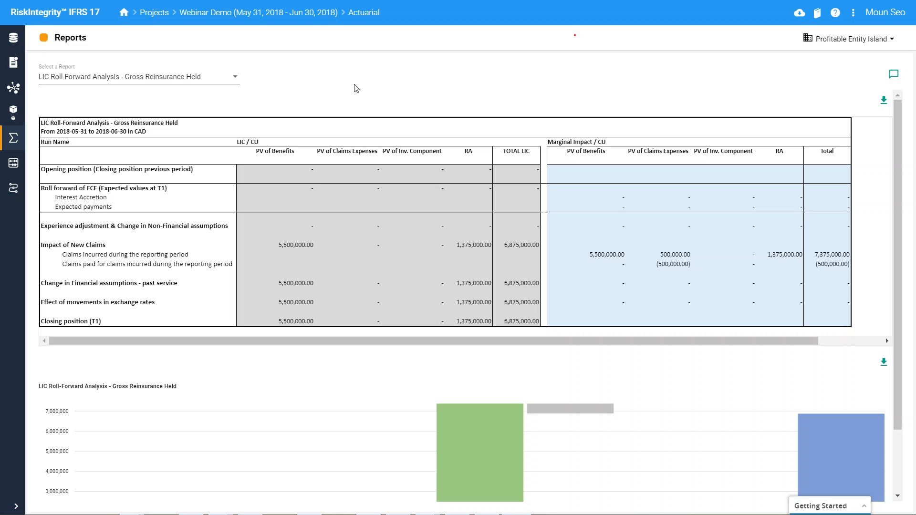Click the home icon in breadcrumb
The height and width of the screenshot is (515, 916).
124,12
